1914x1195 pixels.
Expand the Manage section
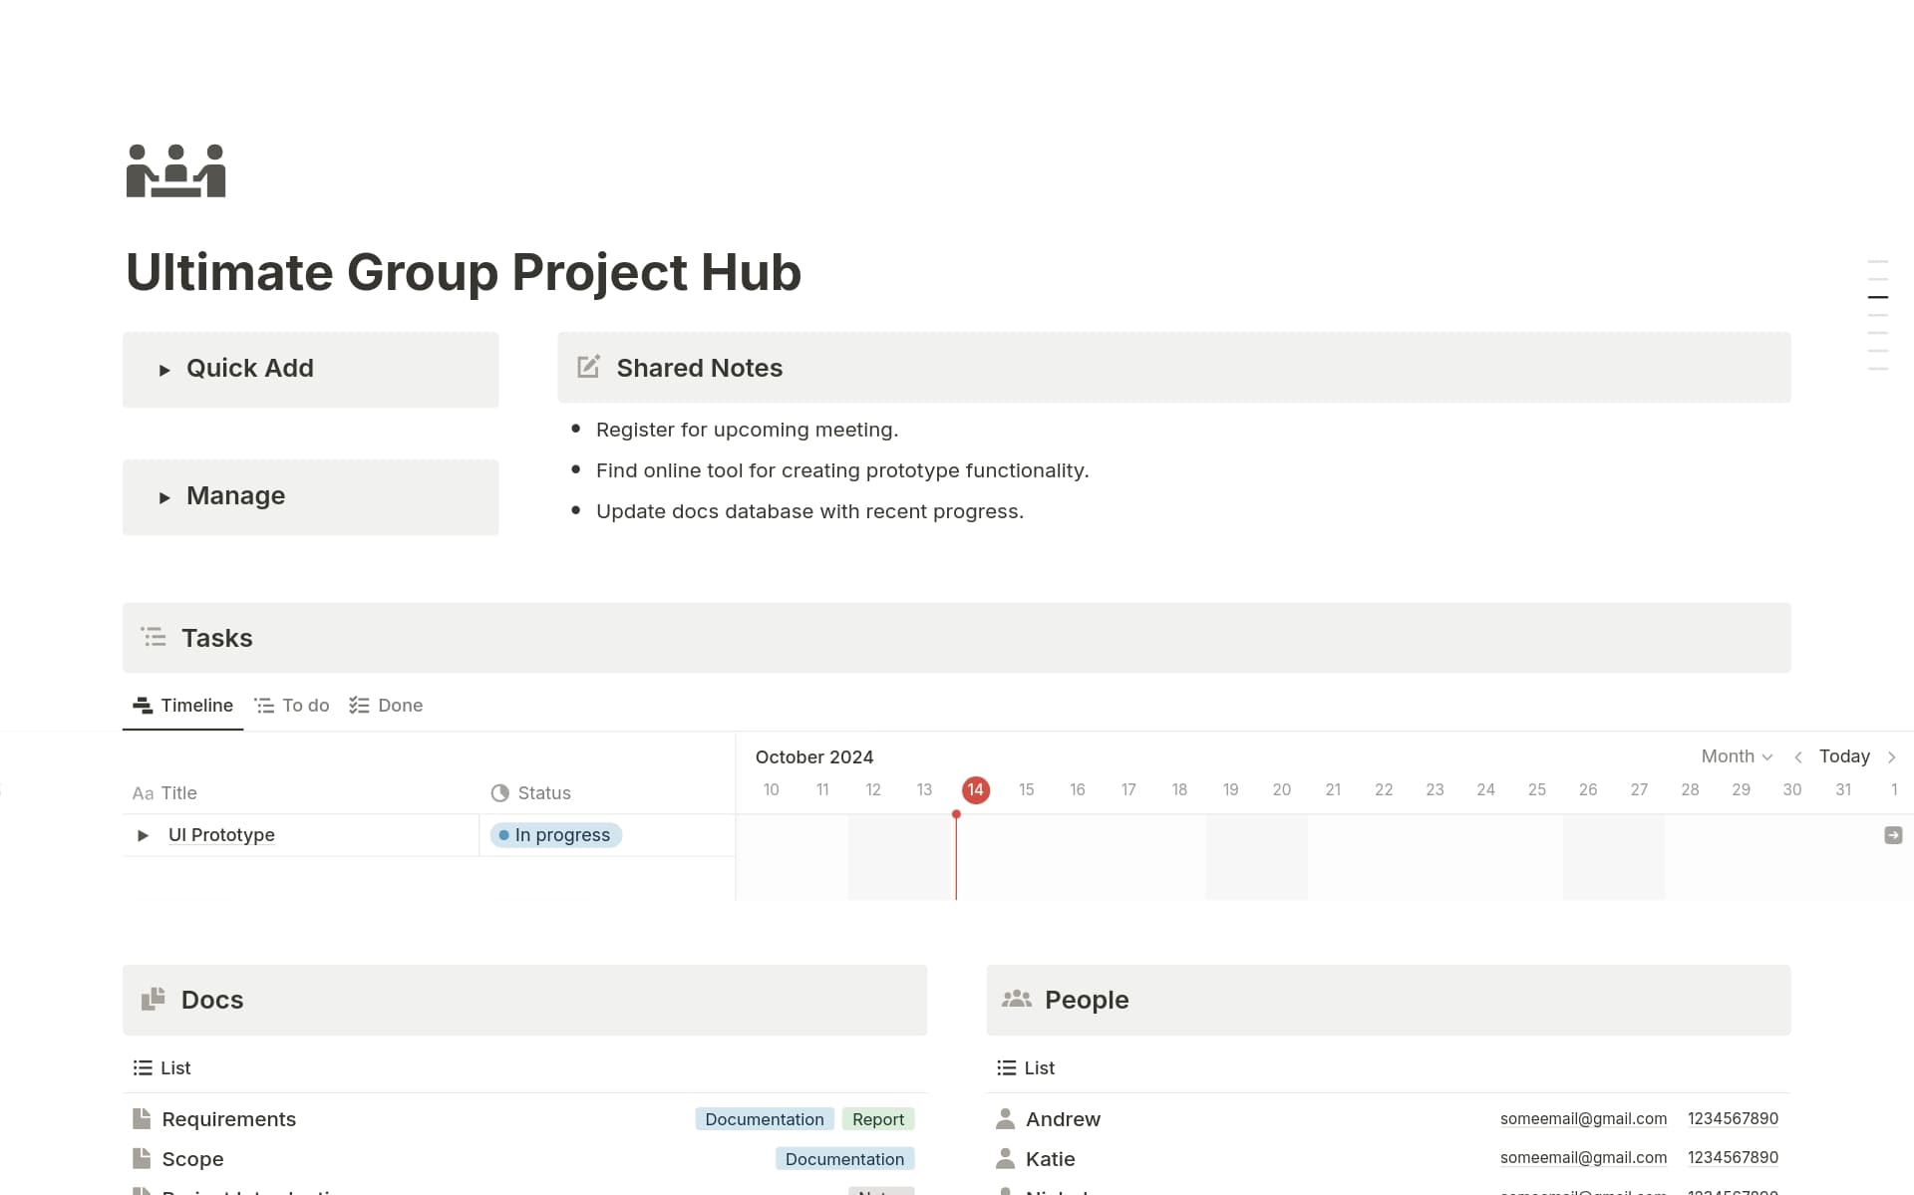pos(165,497)
